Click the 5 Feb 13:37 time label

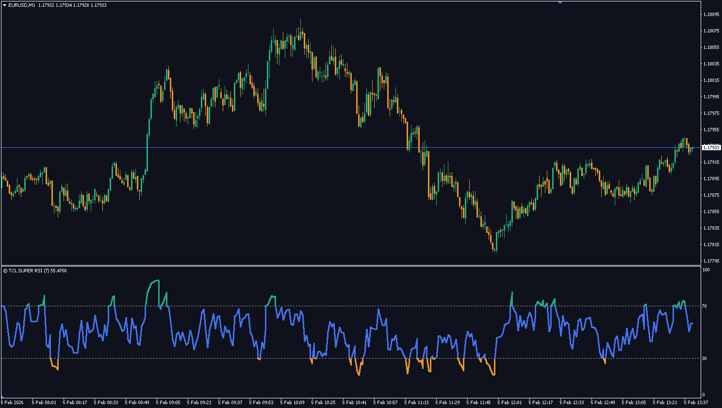[x=696, y=403]
